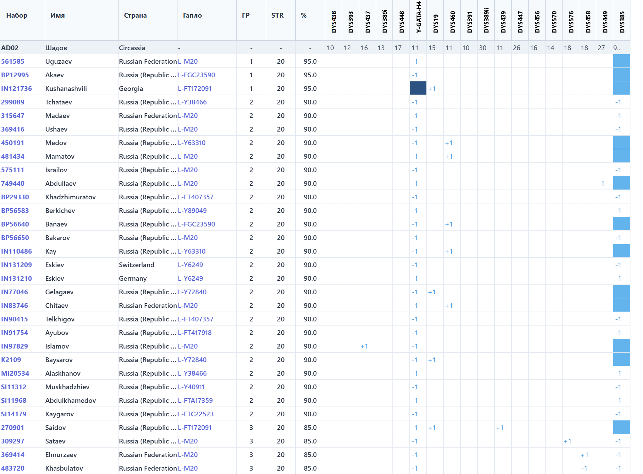Image resolution: width=643 pixels, height=474 pixels.
Task: Click the DYS389ii marker header
Action: click(x=486, y=20)
